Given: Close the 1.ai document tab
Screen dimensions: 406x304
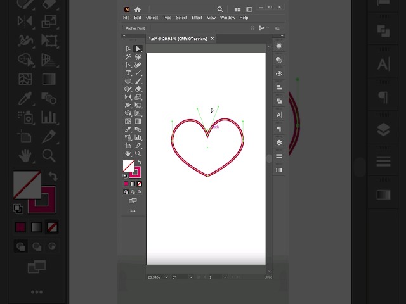Looking at the screenshot, I should point(213,39).
